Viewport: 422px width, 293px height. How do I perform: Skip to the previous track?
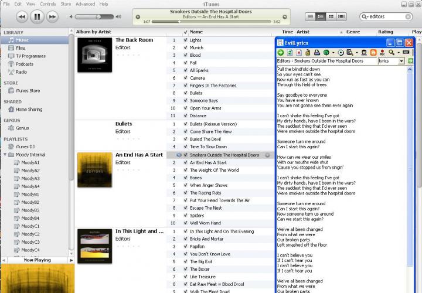pos(22,17)
